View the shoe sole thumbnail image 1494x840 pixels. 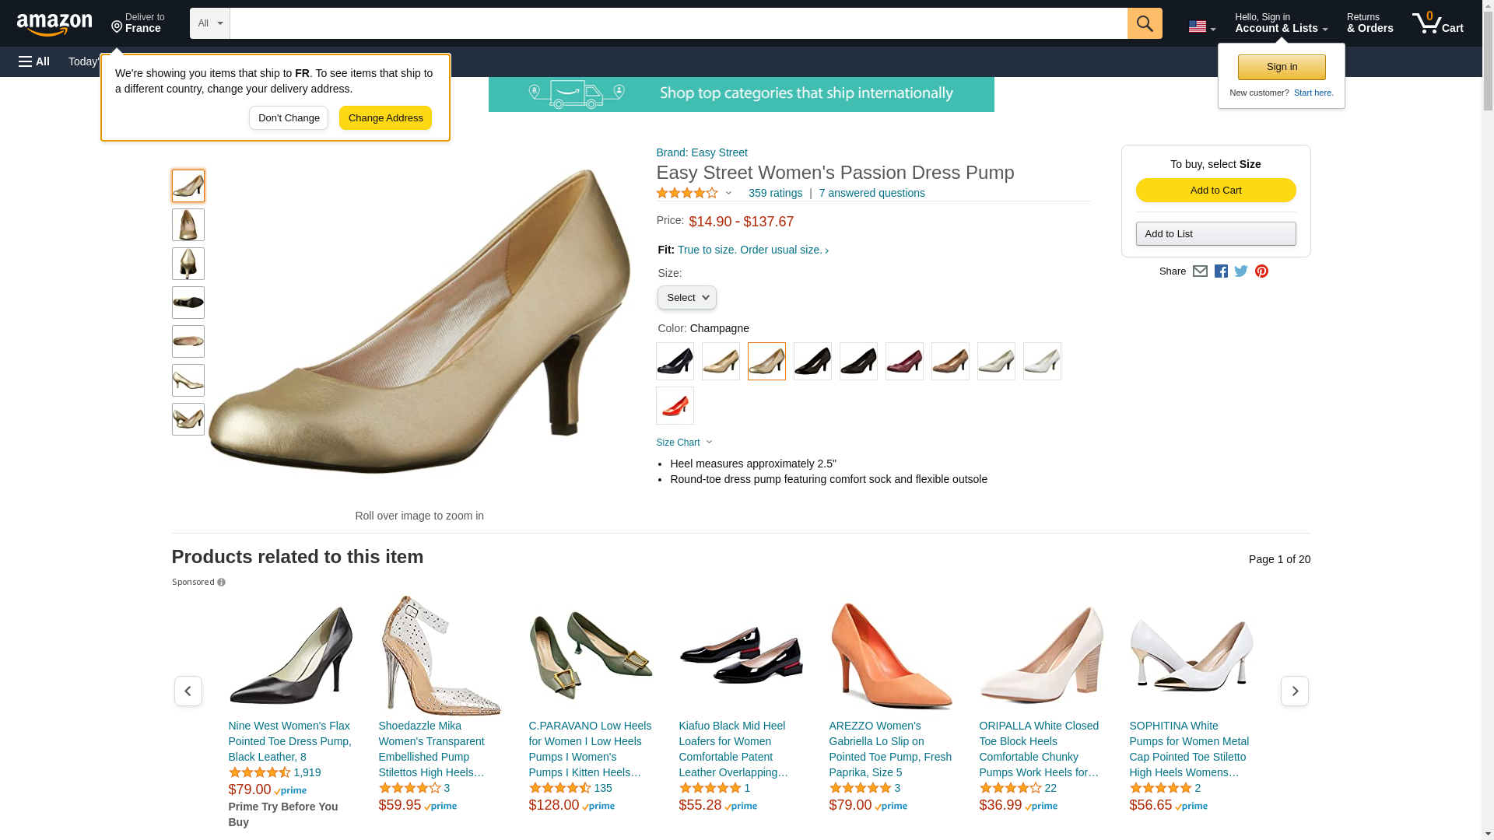(188, 303)
